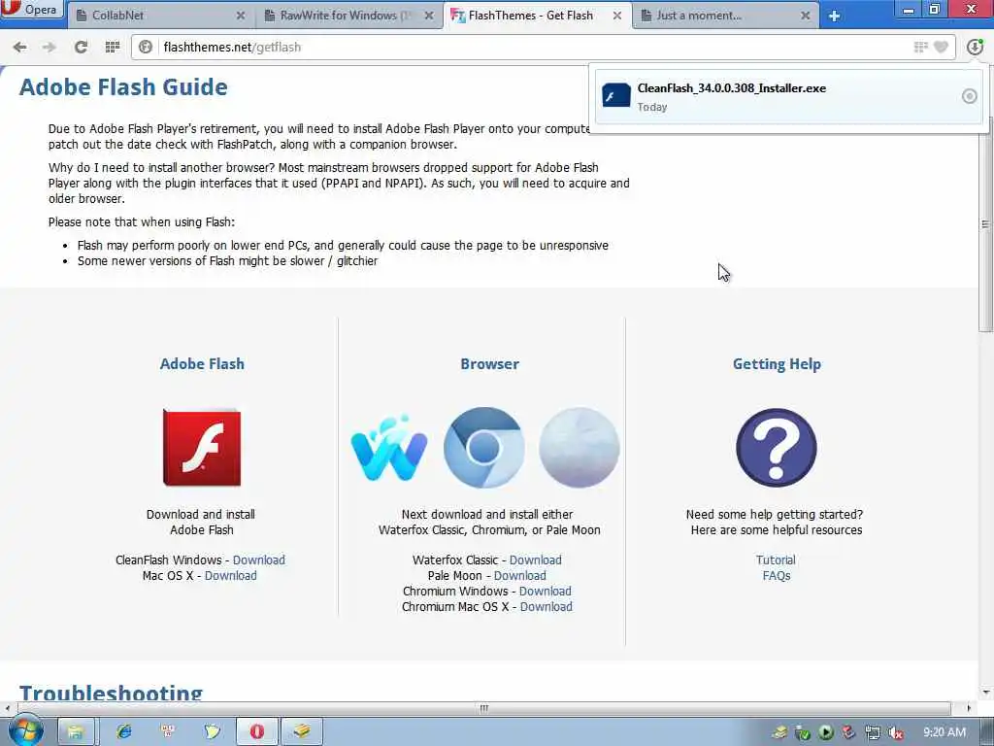The image size is (994, 746).
Task: Click the horizontal scrollbar thumb
Action: (483, 708)
